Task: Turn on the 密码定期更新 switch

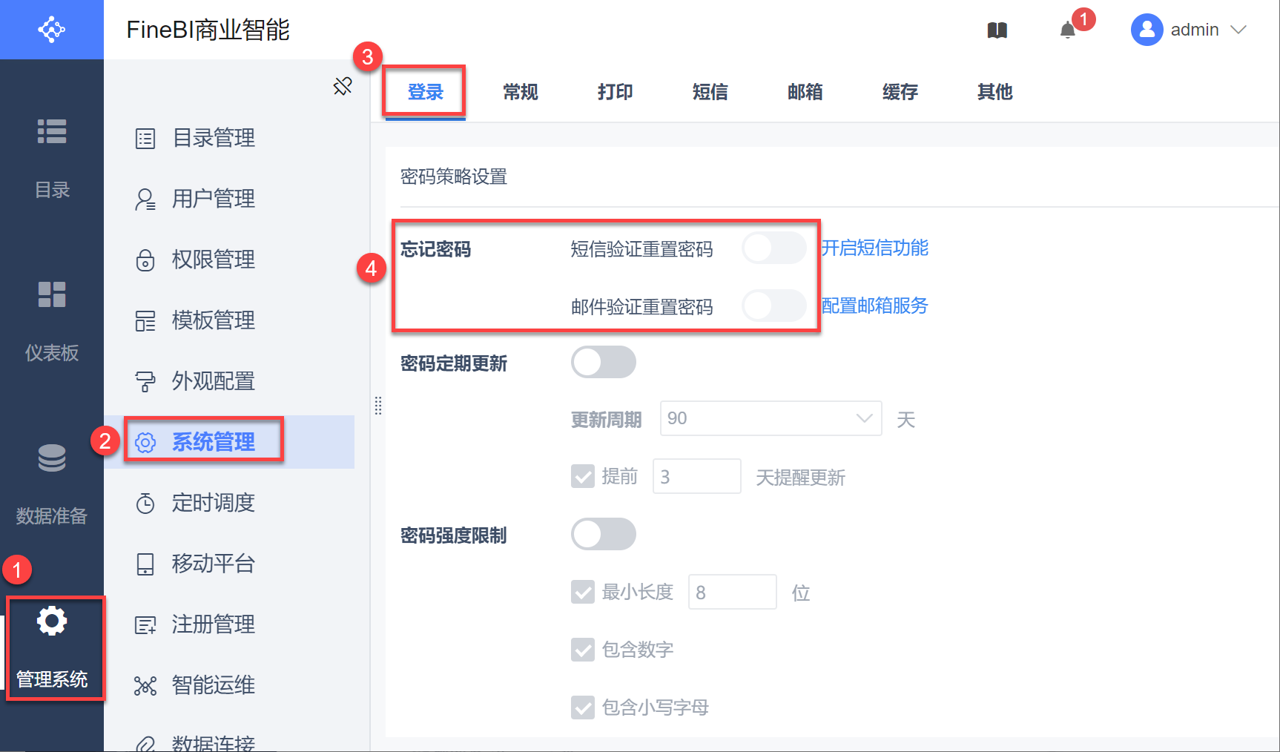Action: pos(603,363)
